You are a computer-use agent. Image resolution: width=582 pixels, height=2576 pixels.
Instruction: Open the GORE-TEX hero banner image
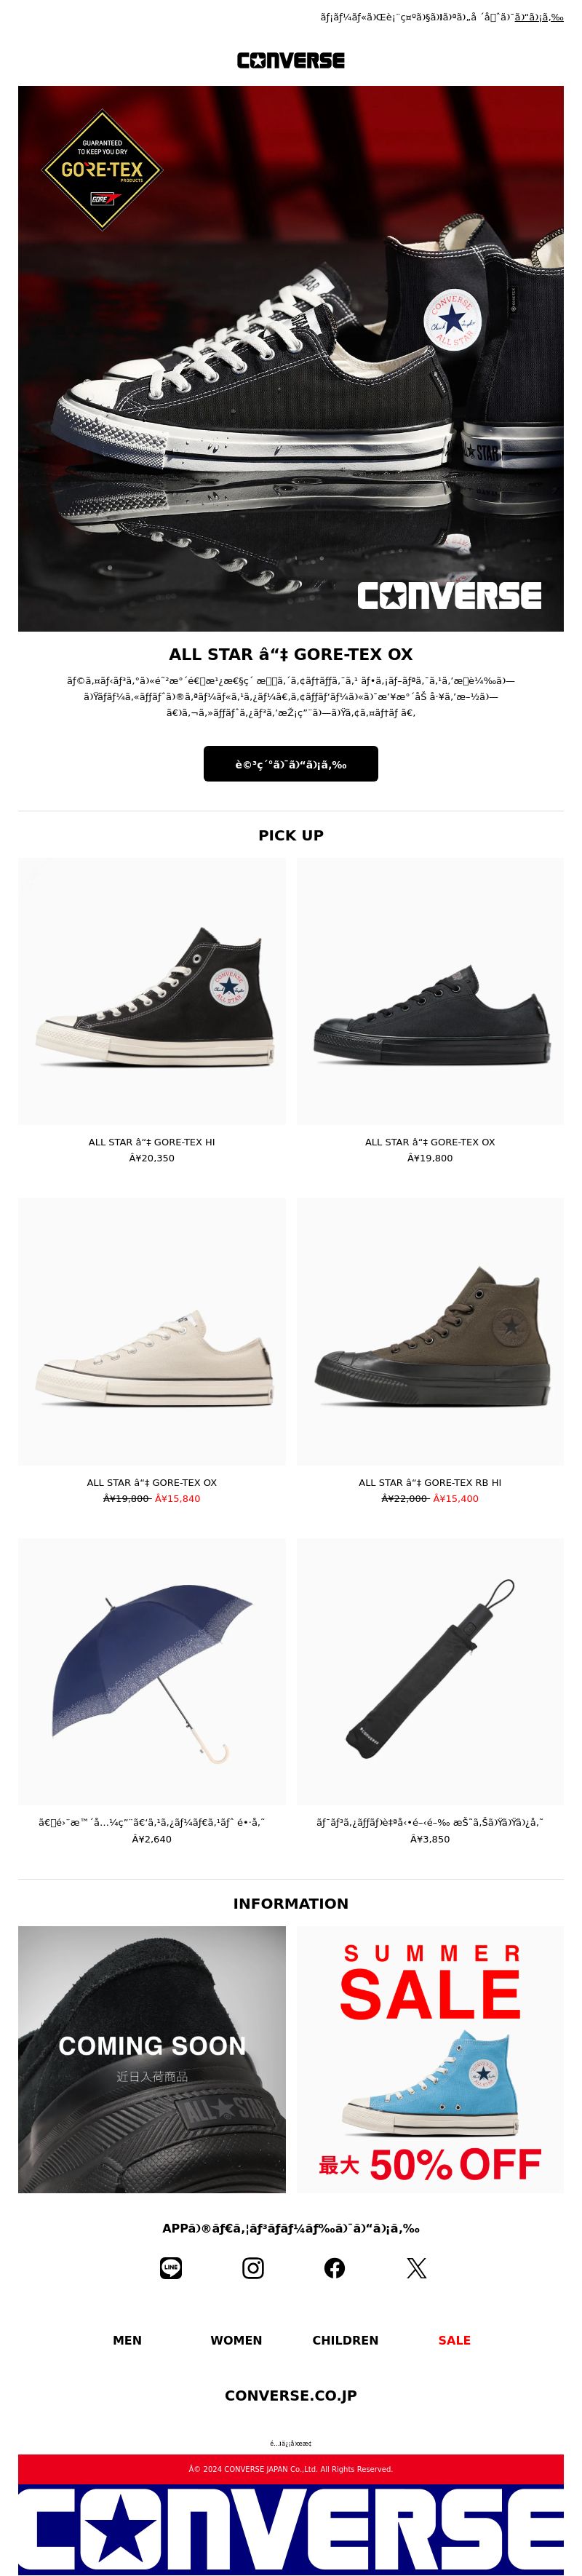pos(291,358)
